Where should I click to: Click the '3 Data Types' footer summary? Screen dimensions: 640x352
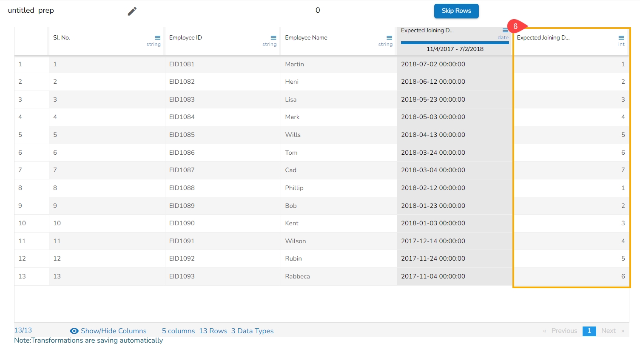253,331
